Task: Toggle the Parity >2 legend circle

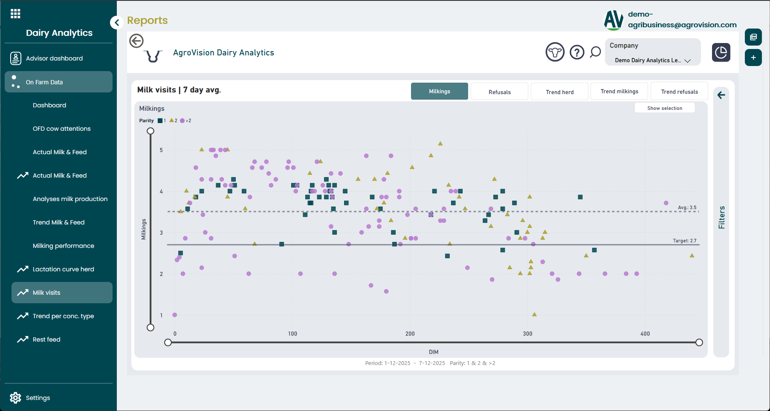Action: click(182, 121)
